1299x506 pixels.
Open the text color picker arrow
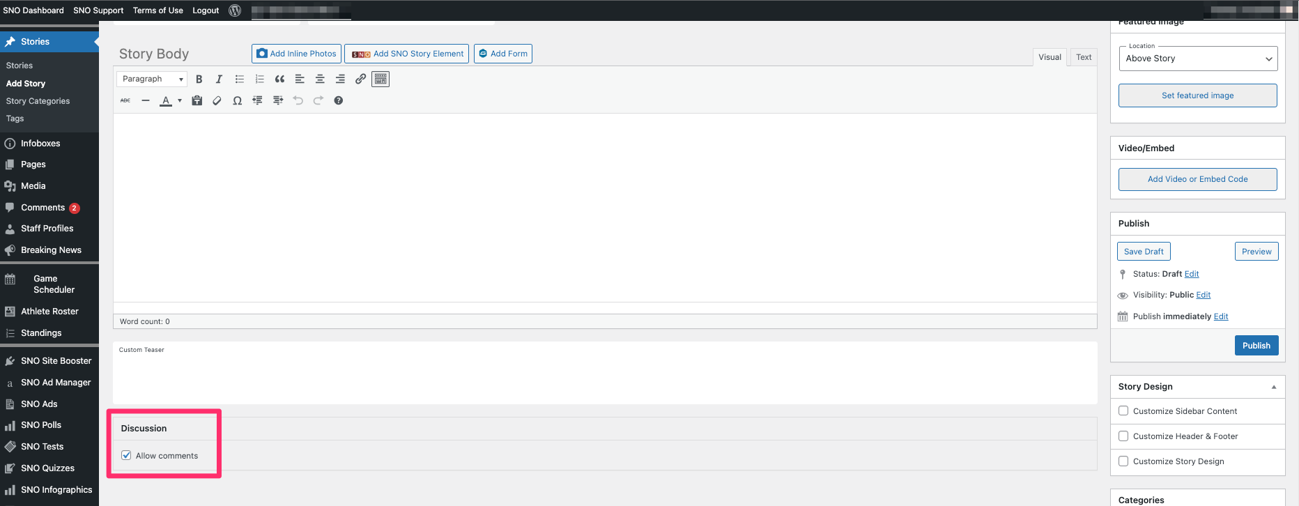click(x=180, y=100)
